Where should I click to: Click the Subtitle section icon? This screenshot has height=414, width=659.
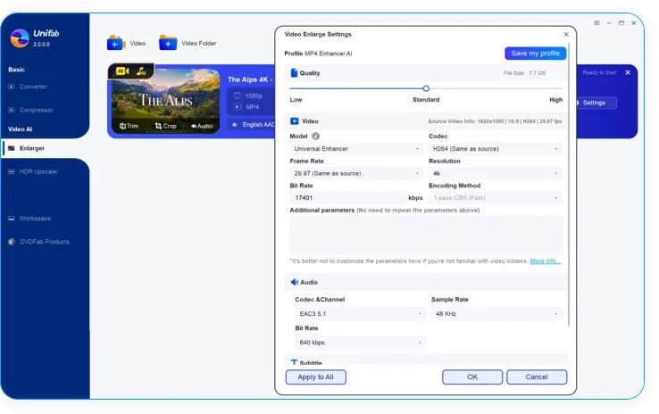[294, 362]
